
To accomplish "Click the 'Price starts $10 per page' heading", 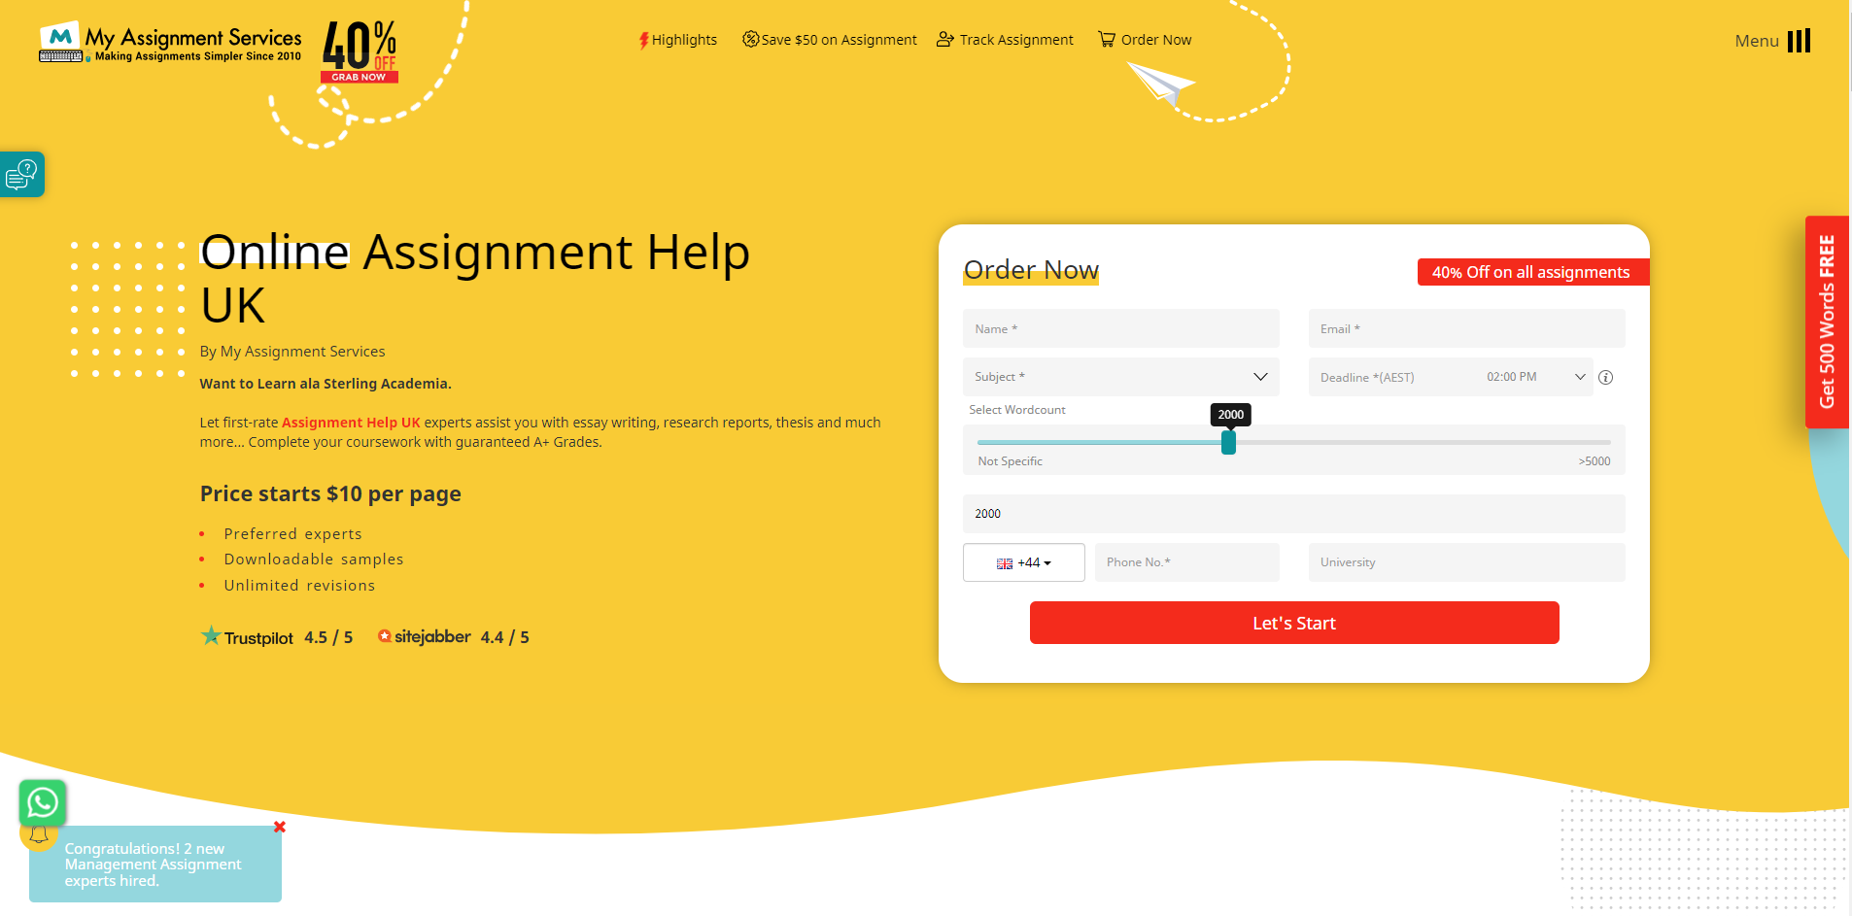I will (x=330, y=493).
